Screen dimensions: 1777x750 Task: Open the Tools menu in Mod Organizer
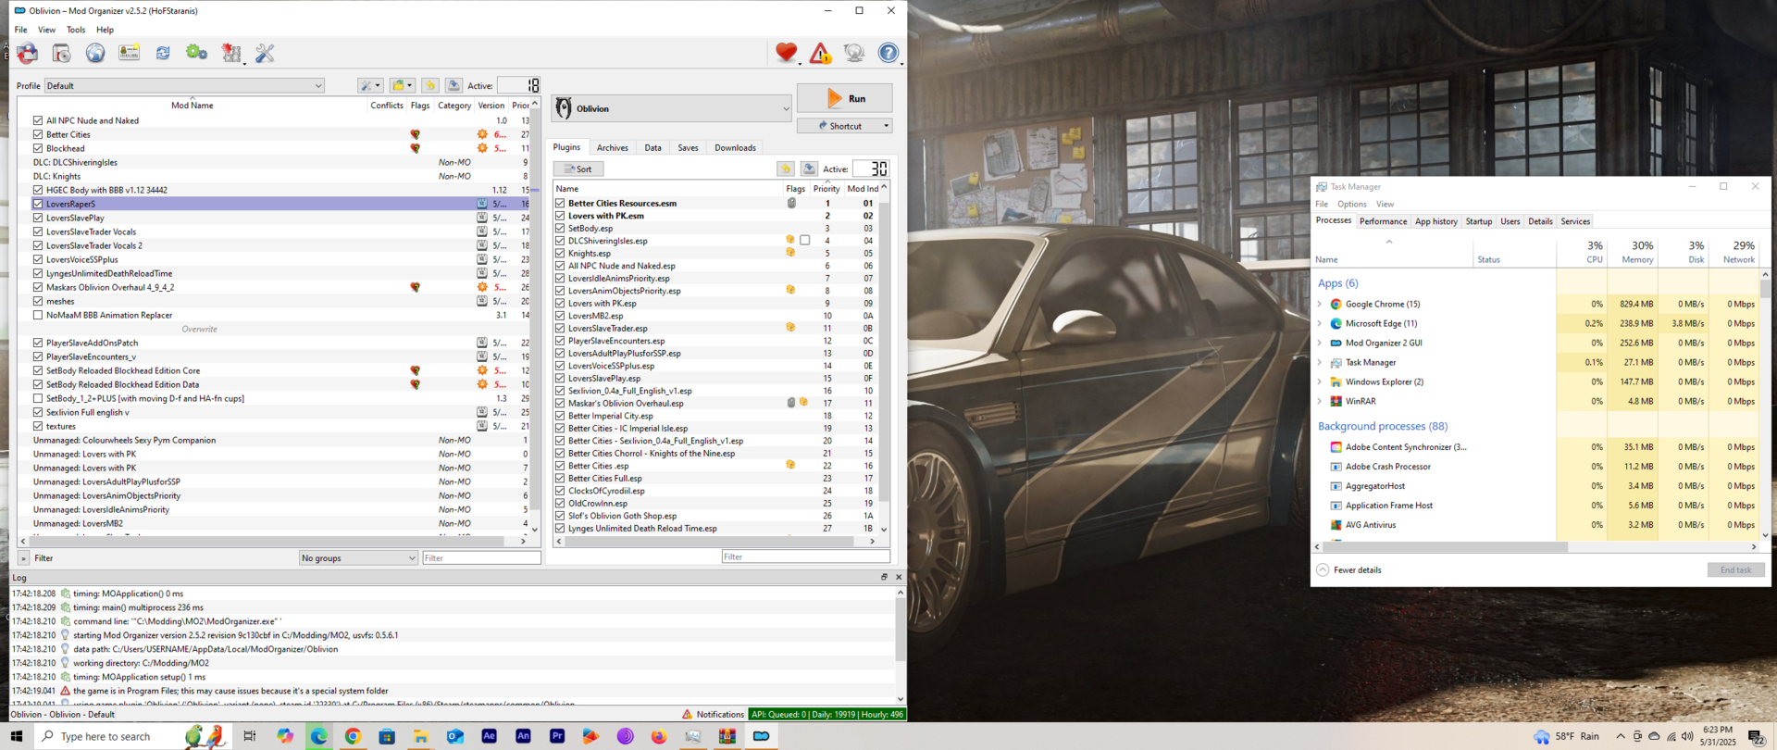tap(75, 30)
